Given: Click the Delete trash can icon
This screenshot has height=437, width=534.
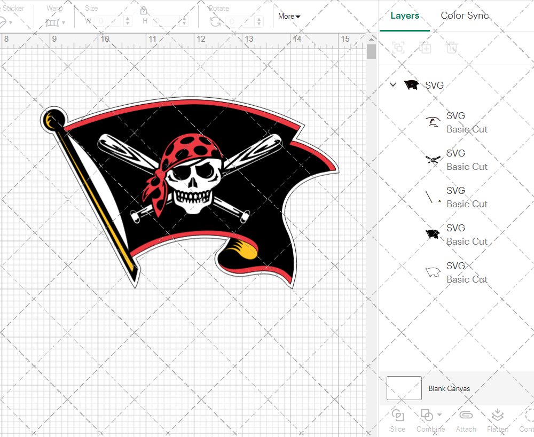Looking at the screenshot, I should click(x=452, y=48).
